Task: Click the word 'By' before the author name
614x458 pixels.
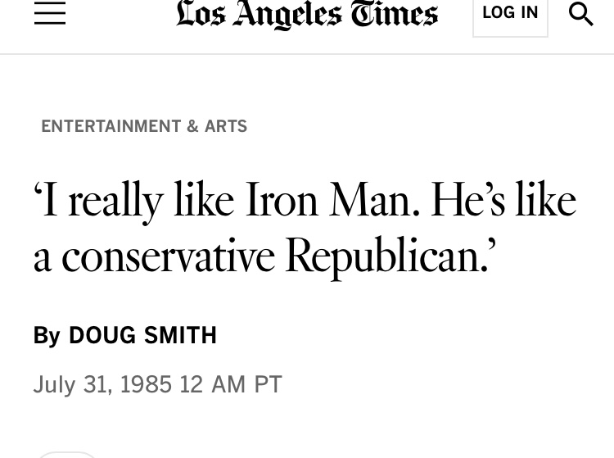Action: point(47,336)
